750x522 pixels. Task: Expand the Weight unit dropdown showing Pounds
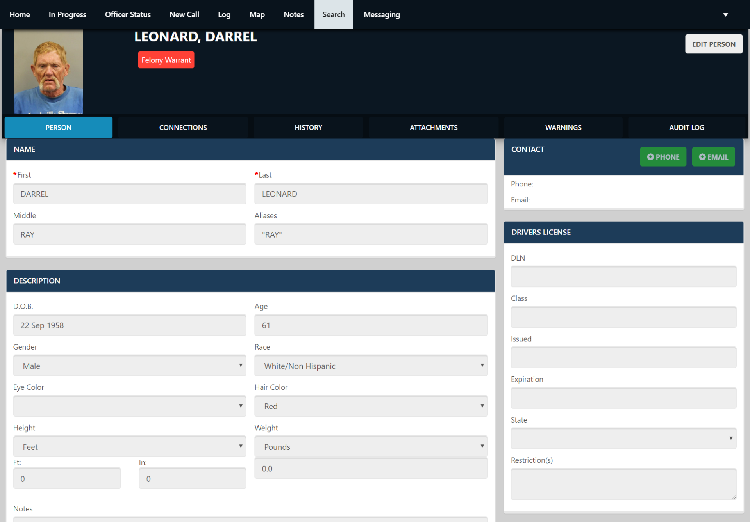click(x=371, y=447)
